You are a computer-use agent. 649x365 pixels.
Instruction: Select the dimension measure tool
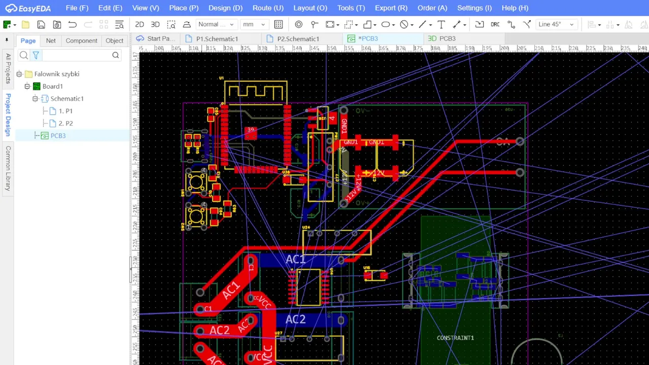tap(456, 24)
